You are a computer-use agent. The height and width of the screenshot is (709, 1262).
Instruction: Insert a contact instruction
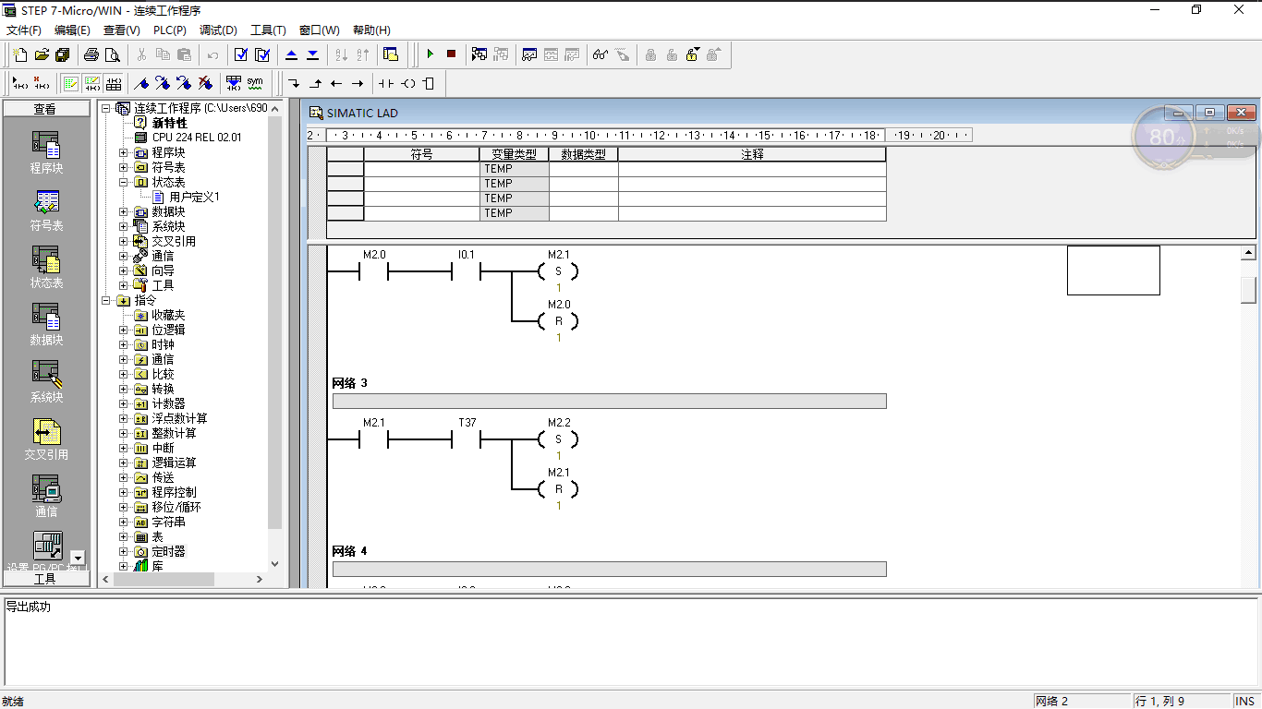[386, 83]
